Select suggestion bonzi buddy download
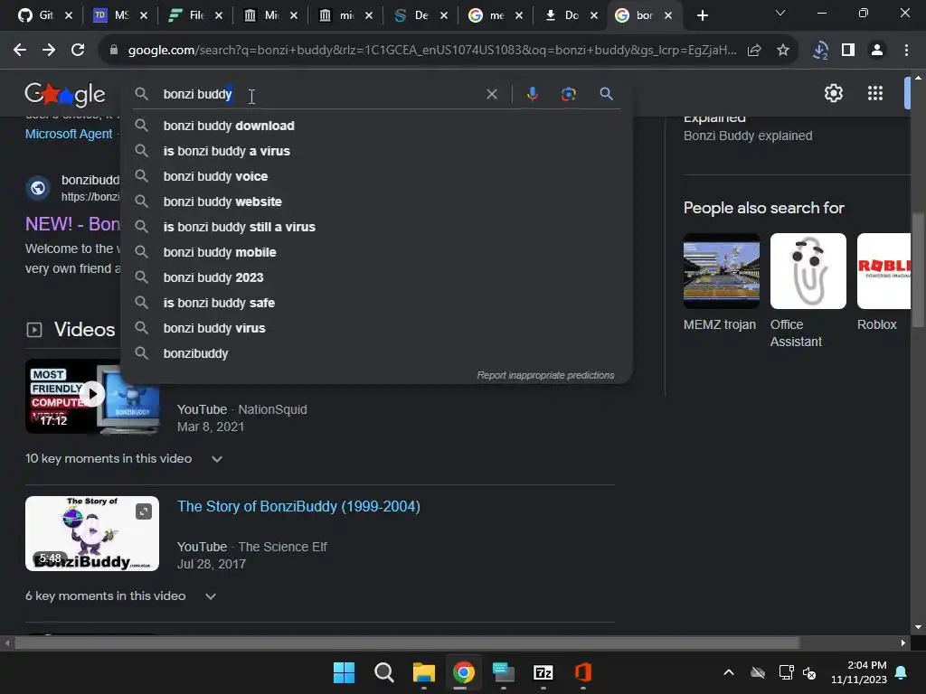 (x=376, y=126)
